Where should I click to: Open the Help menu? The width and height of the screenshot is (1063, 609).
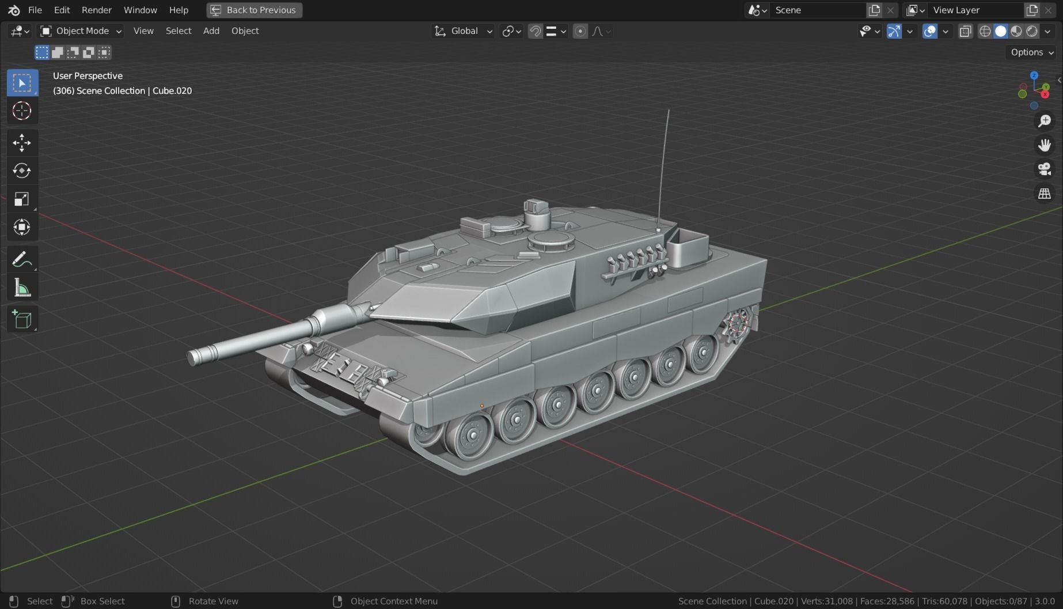[179, 10]
